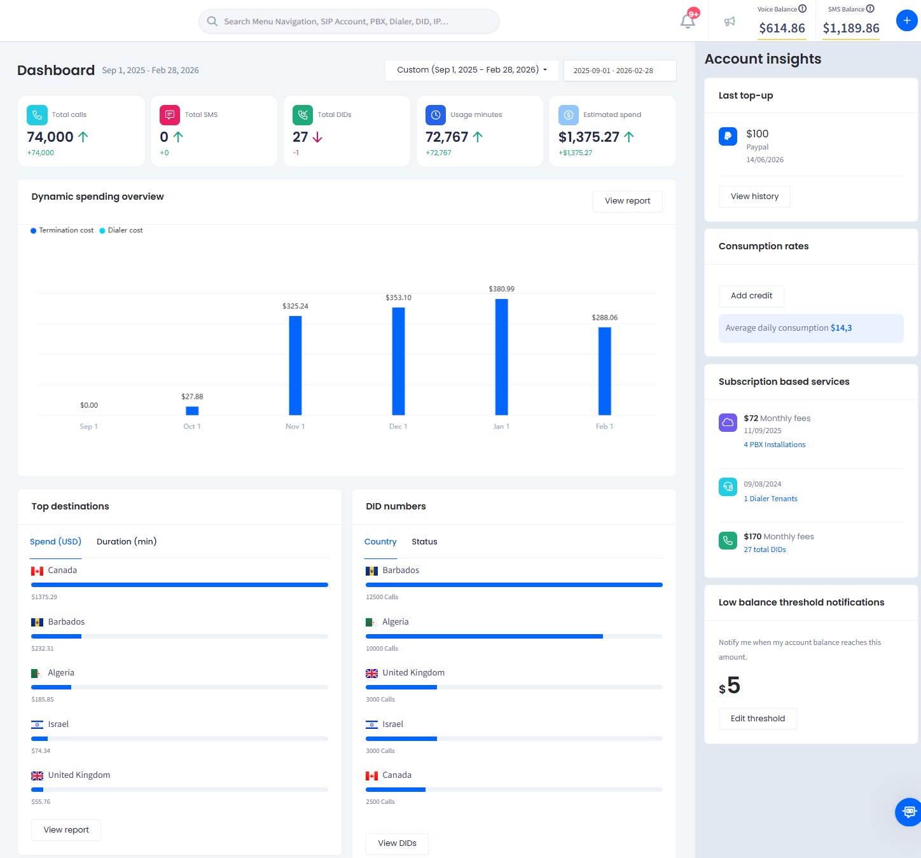This screenshot has width=921, height=858.
Task: Toggle the Dialer cost legend item
Action: [121, 230]
